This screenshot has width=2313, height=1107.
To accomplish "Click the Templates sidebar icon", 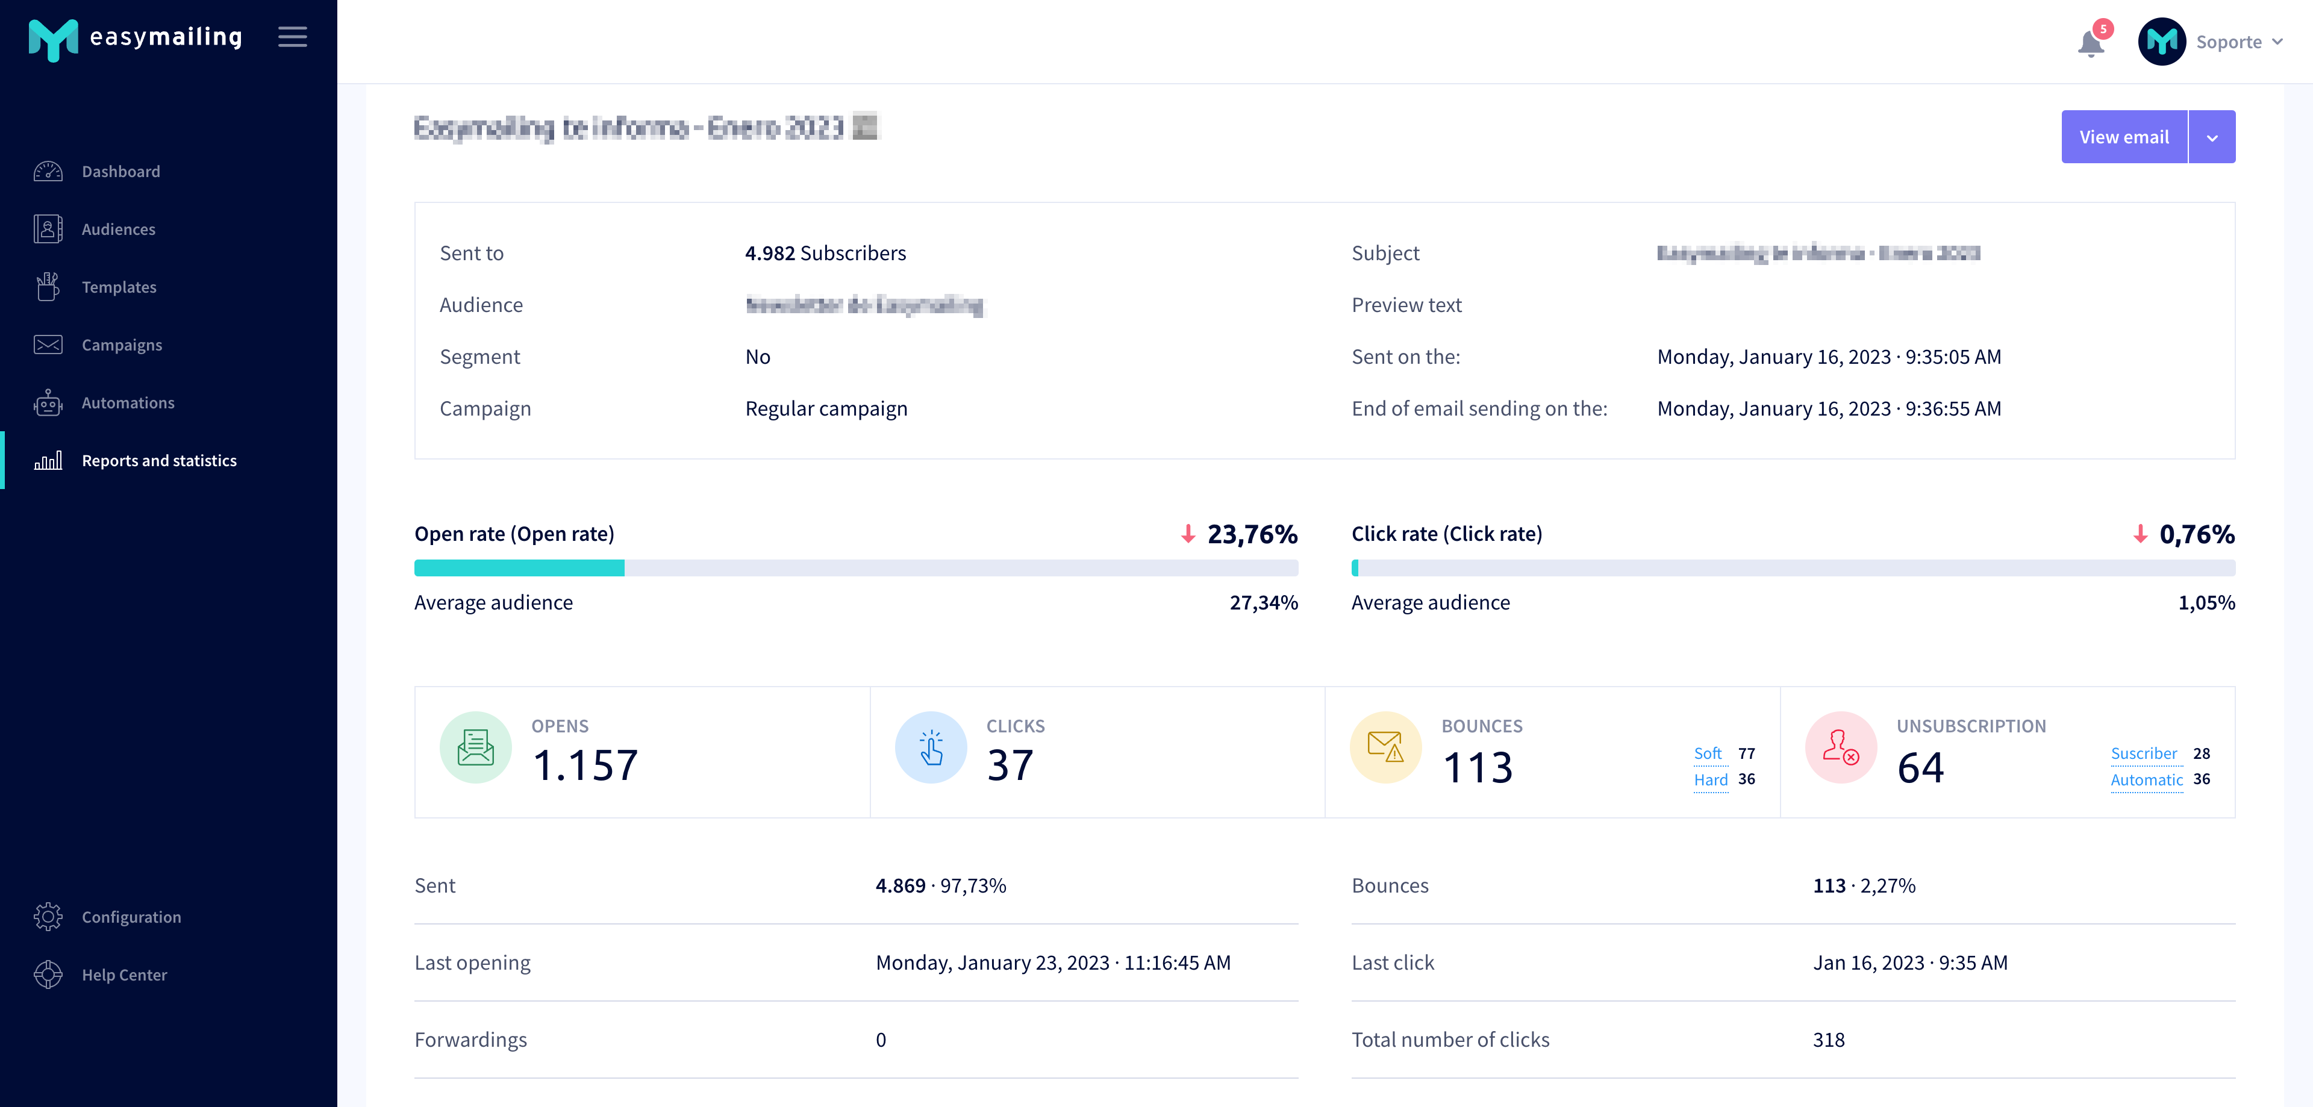I will click(x=47, y=286).
